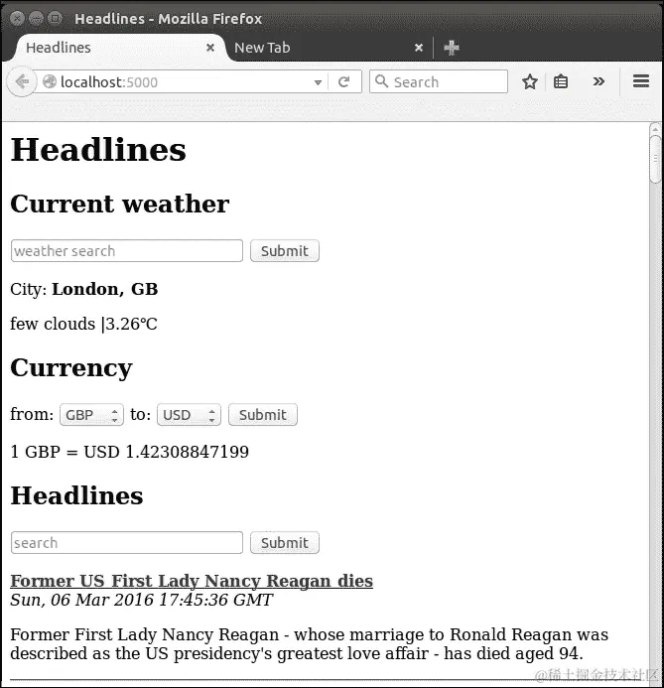This screenshot has height=688, width=664.
Task: Click the magnifier icon in search box
Action: click(x=381, y=81)
